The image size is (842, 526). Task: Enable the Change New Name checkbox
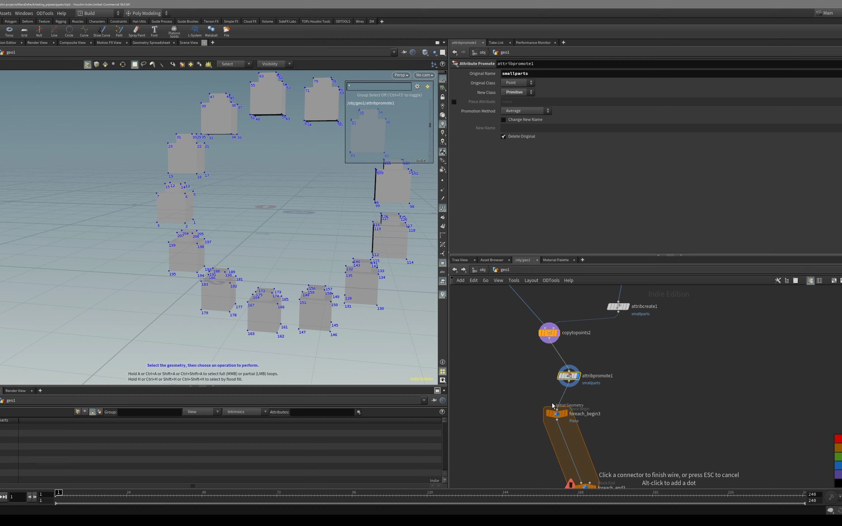(x=503, y=120)
